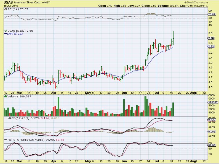
Task: Click the AMEX exchange label
Action: coord(46,2)
